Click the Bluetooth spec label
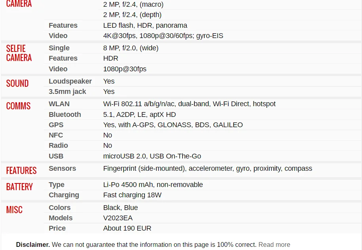362x250 pixels. coord(65,115)
